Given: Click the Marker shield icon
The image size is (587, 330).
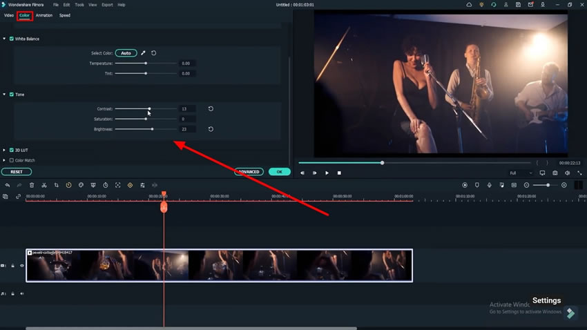Looking at the screenshot, I should click(477, 185).
